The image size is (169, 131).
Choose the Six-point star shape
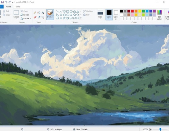[x=68, y=18]
